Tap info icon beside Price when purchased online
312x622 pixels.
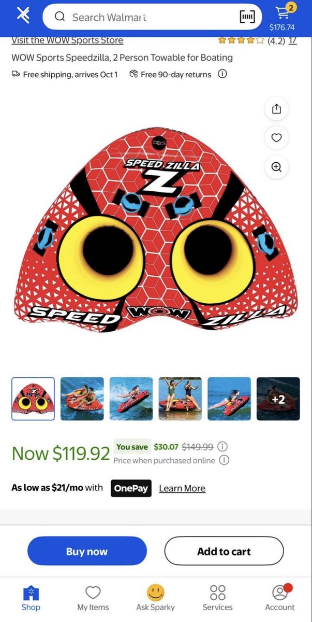tap(224, 460)
